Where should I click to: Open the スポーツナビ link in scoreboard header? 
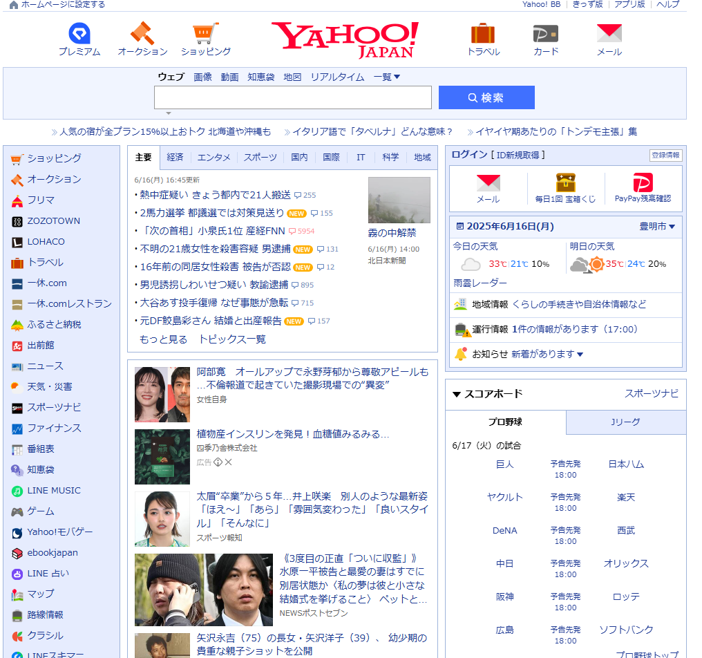tap(652, 394)
